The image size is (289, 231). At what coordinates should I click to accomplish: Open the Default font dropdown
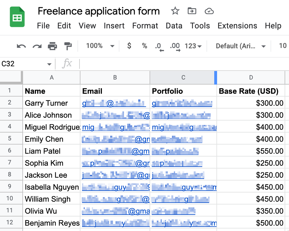pyautogui.click(x=240, y=46)
